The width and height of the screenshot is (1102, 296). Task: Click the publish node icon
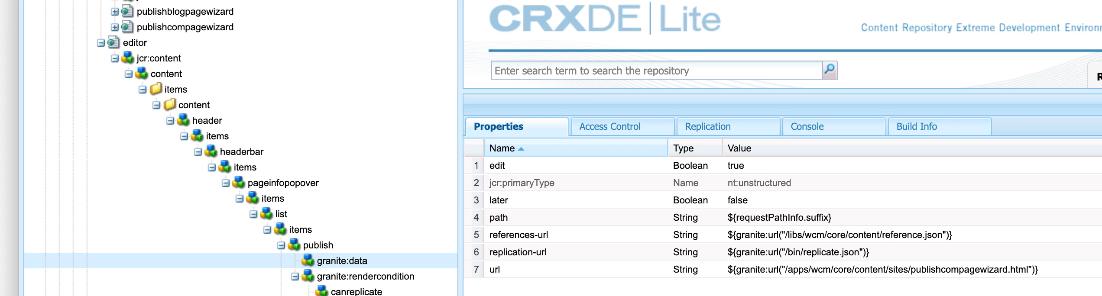tap(294, 245)
